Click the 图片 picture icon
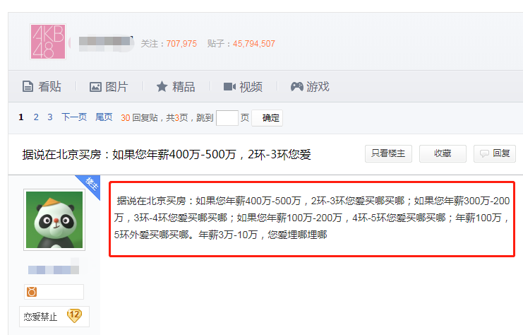The height and width of the screenshot is (335, 523). coord(95,87)
